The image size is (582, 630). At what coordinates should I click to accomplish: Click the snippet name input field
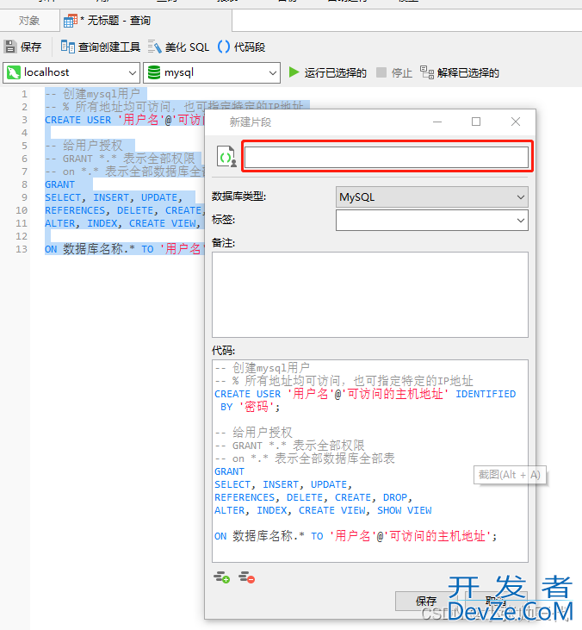click(x=387, y=157)
